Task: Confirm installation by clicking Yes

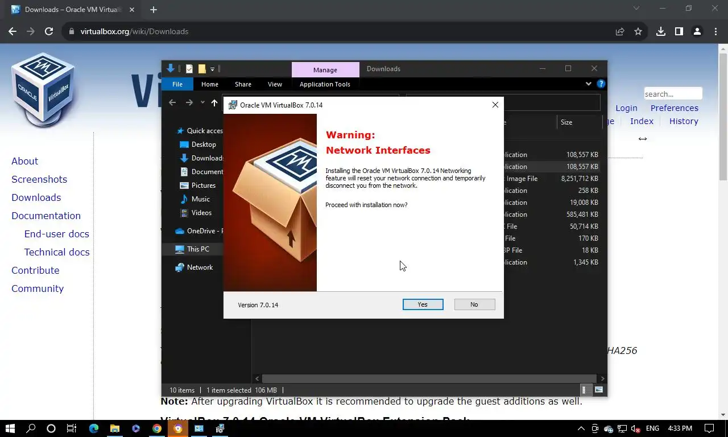Action: pyautogui.click(x=423, y=304)
